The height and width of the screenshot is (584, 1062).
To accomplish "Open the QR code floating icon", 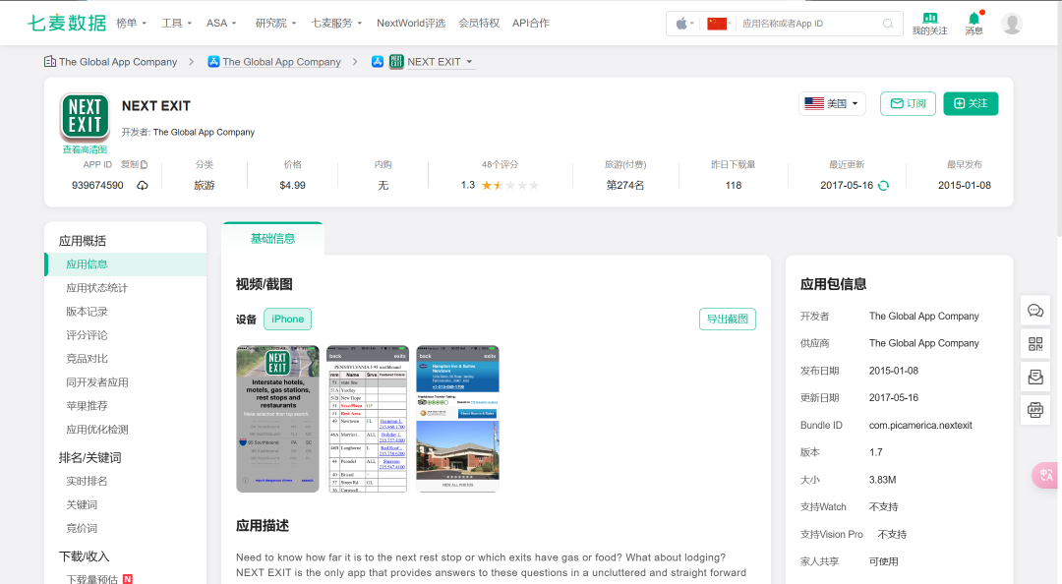I will pyautogui.click(x=1034, y=343).
